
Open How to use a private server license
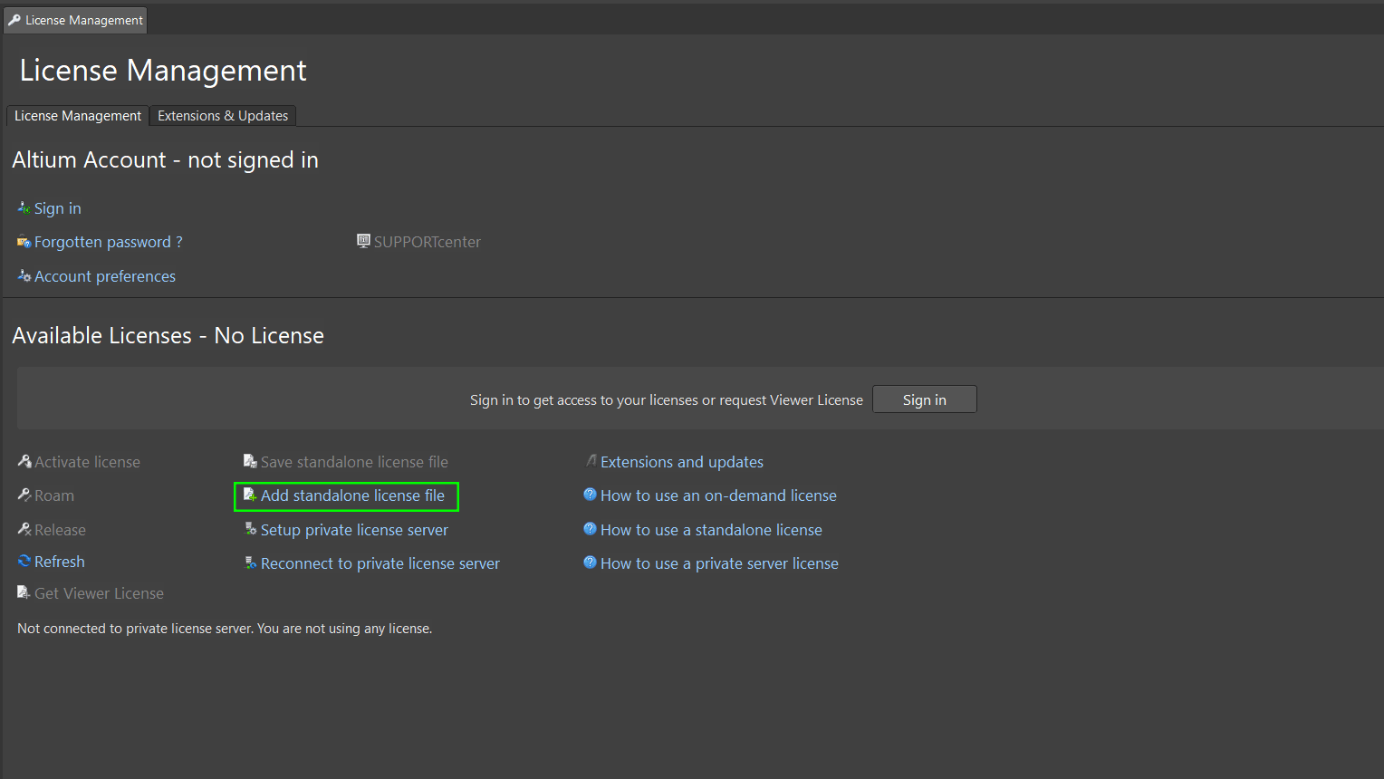(719, 563)
